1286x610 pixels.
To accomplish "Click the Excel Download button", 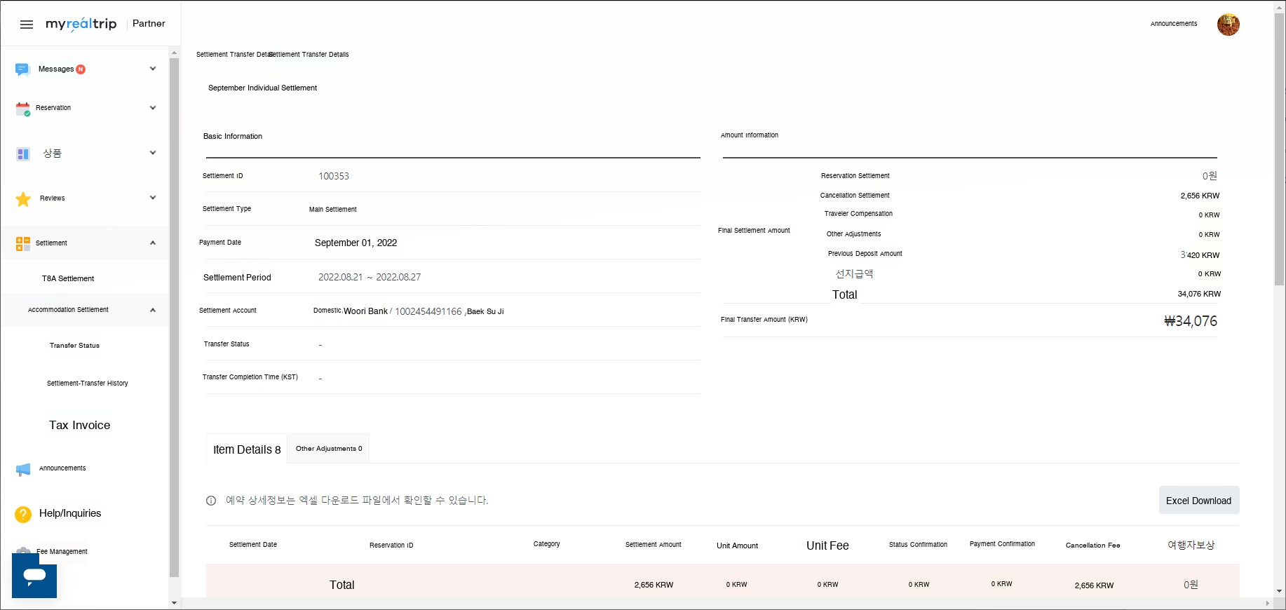I will pos(1198,501).
